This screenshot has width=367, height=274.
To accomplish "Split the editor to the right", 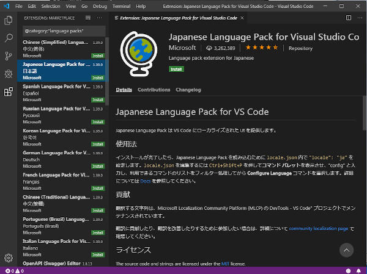I will [x=349, y=18].
